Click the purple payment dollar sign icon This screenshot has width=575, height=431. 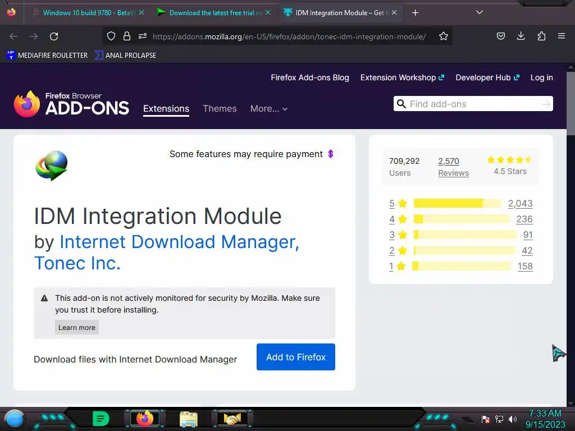[x=330, y=154]
